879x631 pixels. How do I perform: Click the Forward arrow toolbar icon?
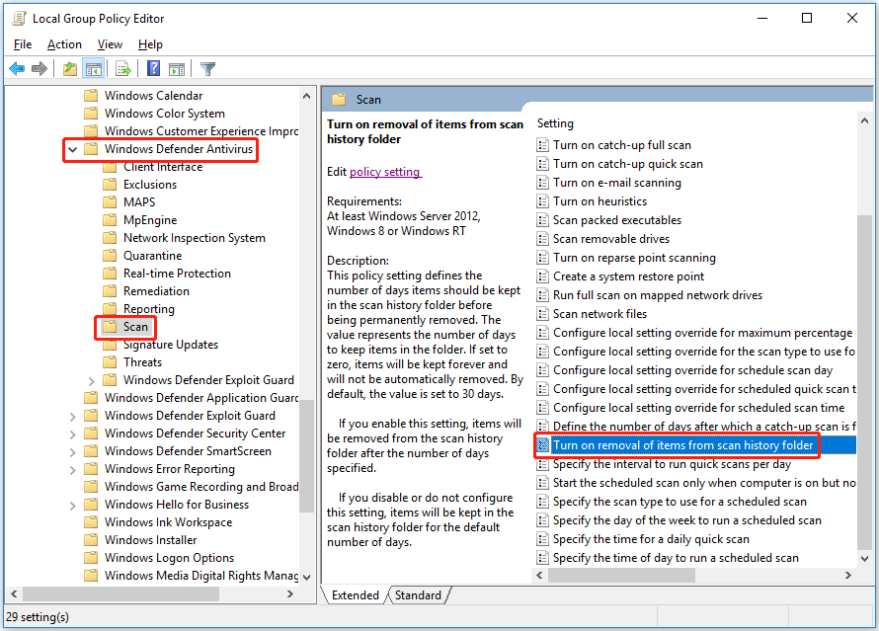point(40,69)
